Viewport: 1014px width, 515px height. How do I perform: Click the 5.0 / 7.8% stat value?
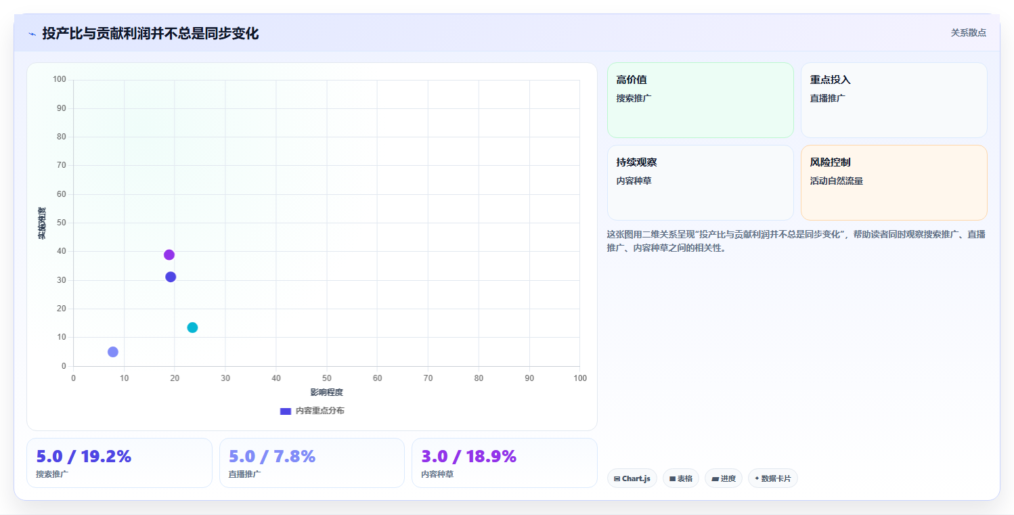pyautogui.click(x=272, y=457)
